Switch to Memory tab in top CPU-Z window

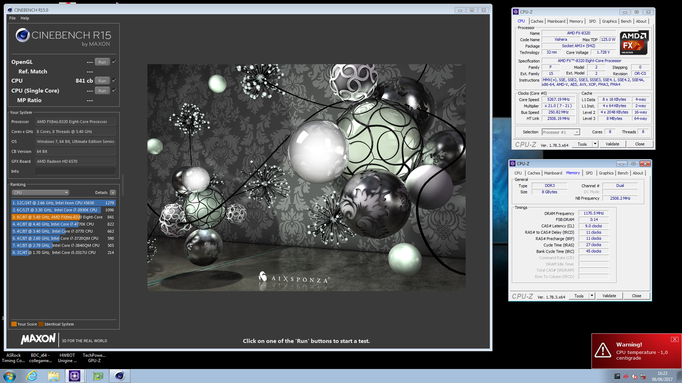(576, 21)
